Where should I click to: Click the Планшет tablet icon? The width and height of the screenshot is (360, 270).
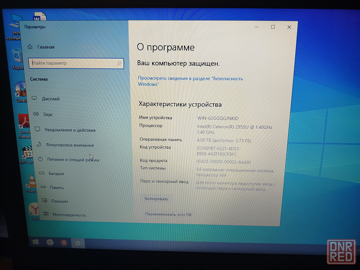[x=45, y=201]
